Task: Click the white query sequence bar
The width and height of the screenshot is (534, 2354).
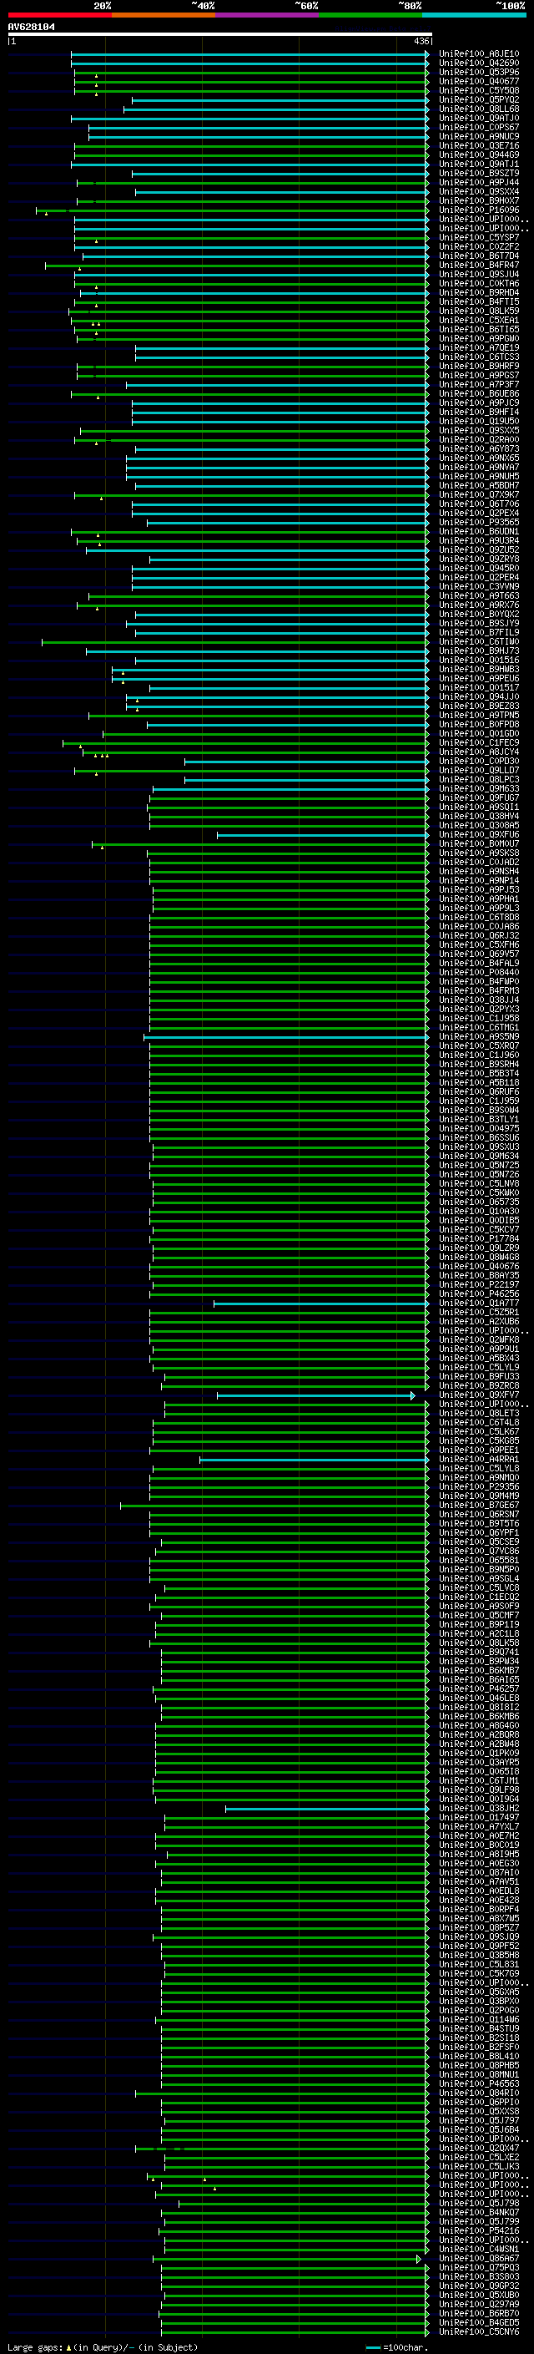Action: click(x=220, y=33)
